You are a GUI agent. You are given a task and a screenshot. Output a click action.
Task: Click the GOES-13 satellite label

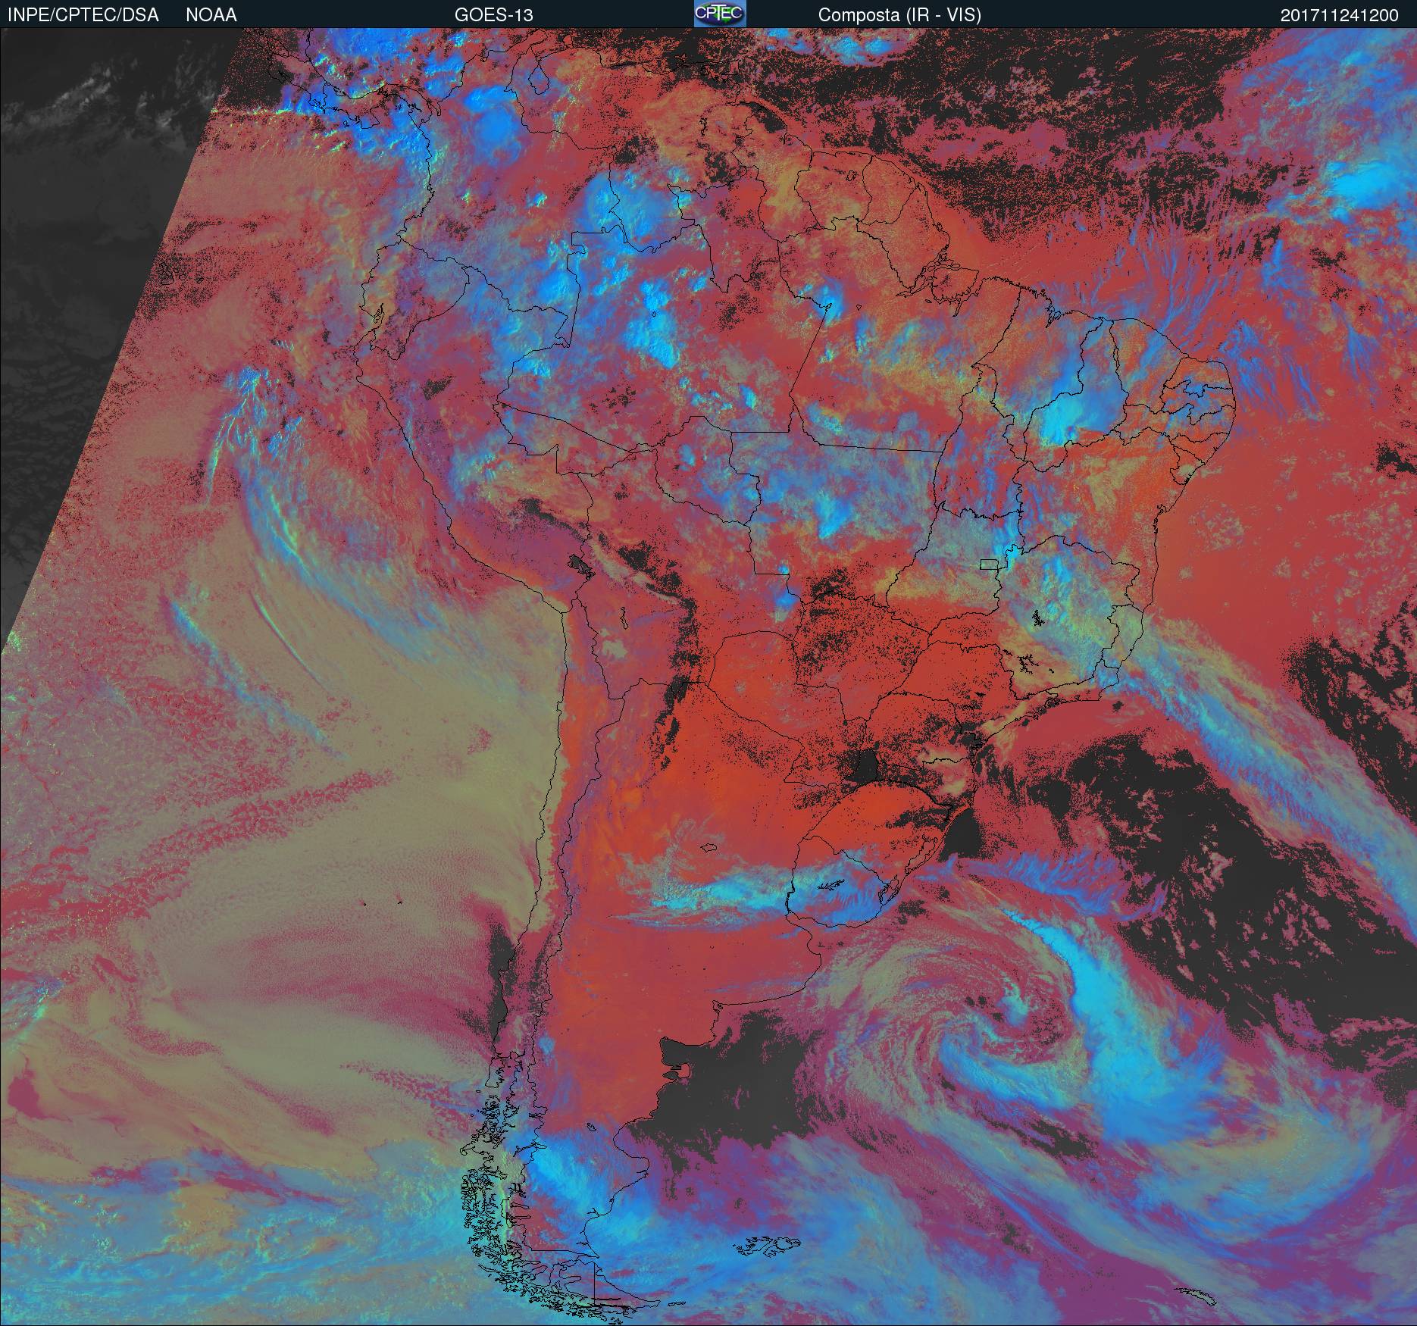pyautogui.click(x=494, y=15)
